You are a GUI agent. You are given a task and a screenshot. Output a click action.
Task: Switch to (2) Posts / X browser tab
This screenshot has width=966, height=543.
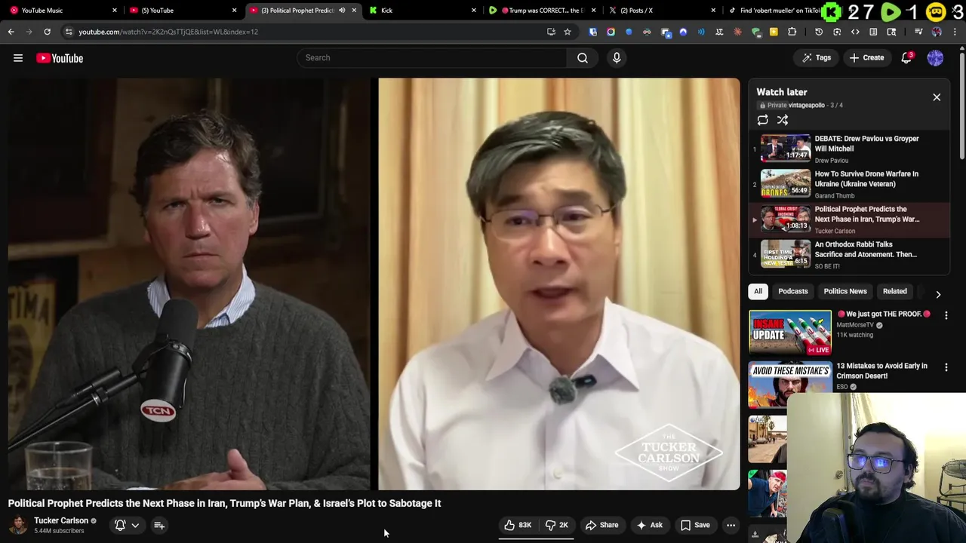[x=661, y=11]
